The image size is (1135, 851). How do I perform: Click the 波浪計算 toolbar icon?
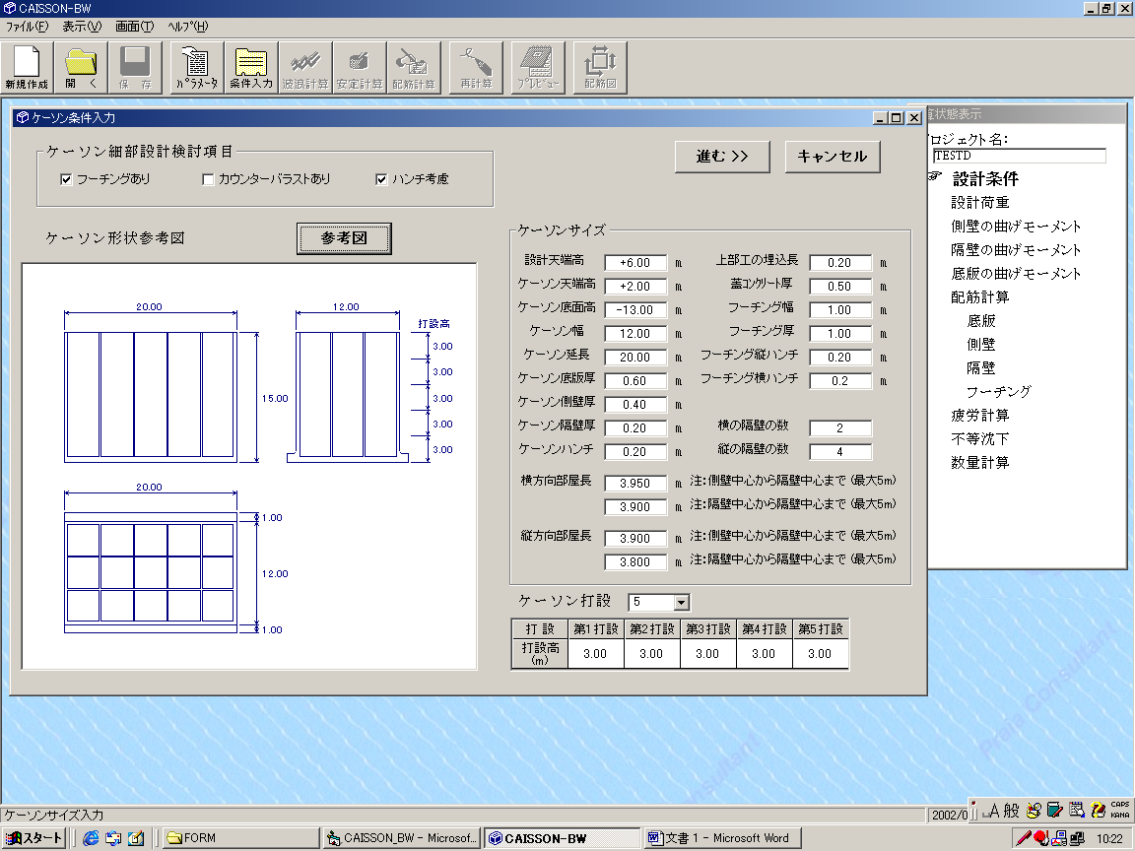coord(304,67)
